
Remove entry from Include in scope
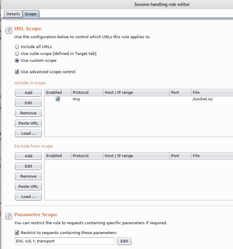pyautogui.click(x=28, y=113)
